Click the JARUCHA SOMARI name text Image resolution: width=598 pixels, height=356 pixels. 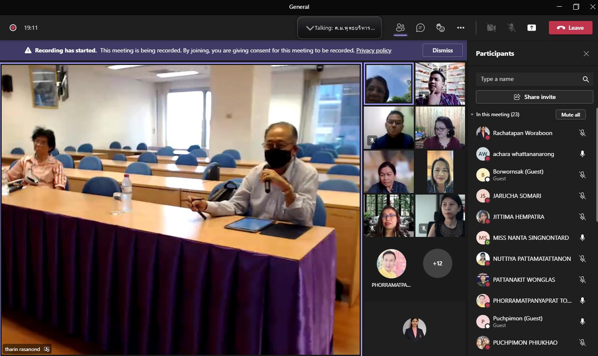coord(517,196)
